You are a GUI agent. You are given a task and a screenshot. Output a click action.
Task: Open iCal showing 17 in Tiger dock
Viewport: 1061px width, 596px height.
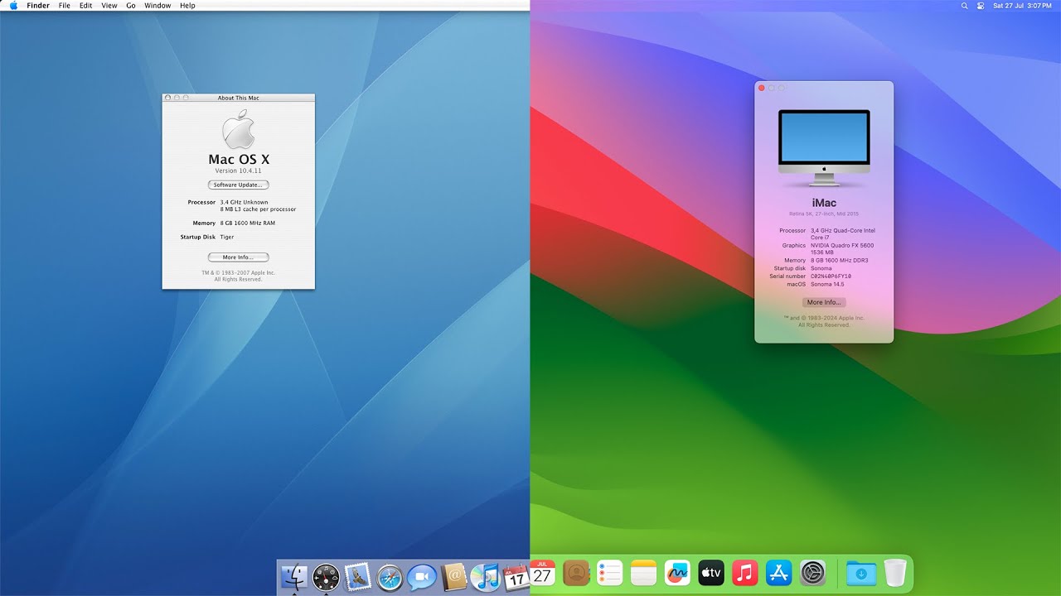516,576
